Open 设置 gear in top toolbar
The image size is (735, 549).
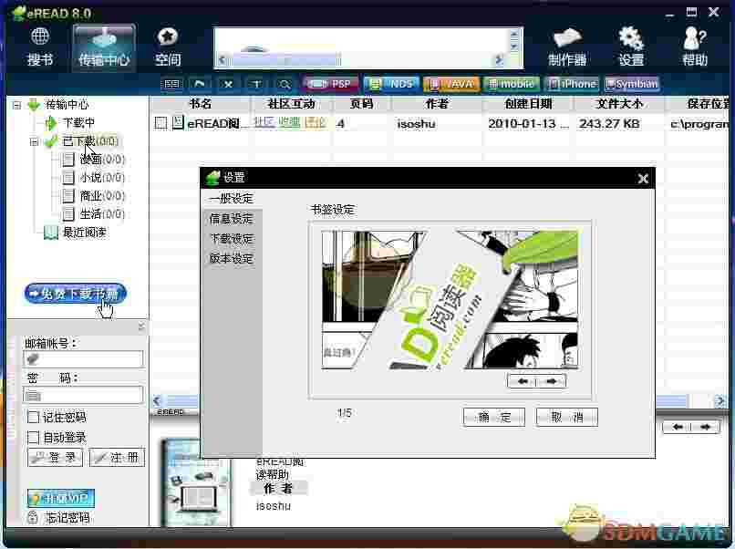(x=631, y=47)
